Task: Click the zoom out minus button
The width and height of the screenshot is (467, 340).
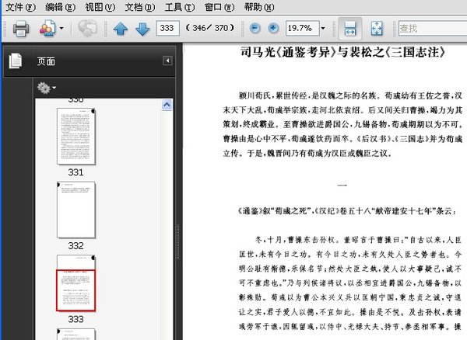Action: click(255, 29)
